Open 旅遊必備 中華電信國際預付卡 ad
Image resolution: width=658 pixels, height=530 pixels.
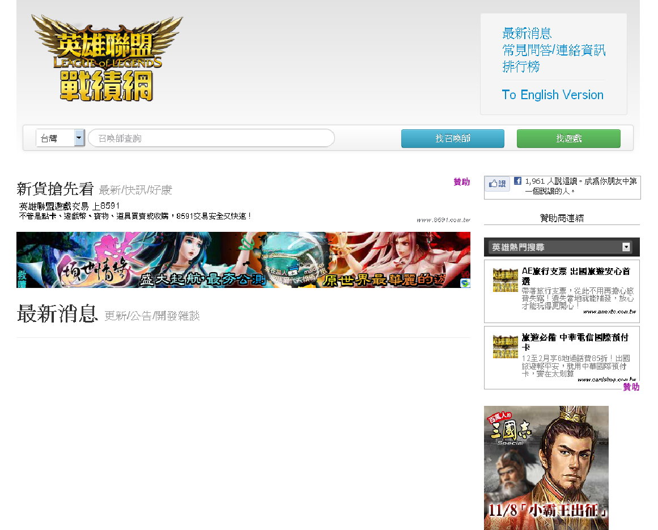pos(575,342)
